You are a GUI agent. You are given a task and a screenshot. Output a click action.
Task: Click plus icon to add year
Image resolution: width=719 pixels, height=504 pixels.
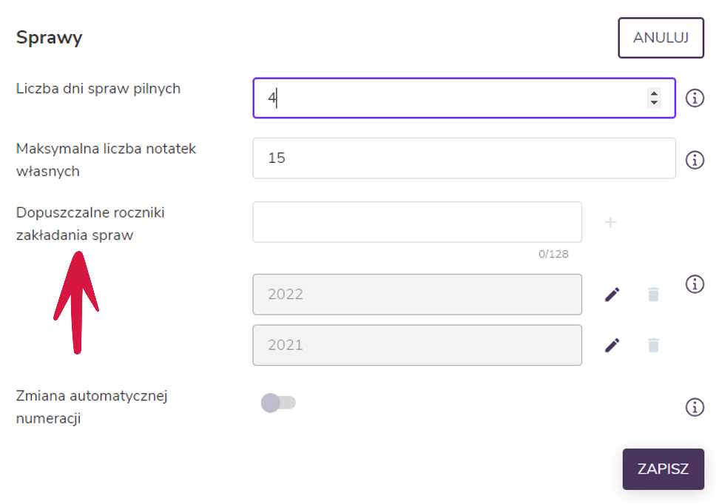[610, 222]
